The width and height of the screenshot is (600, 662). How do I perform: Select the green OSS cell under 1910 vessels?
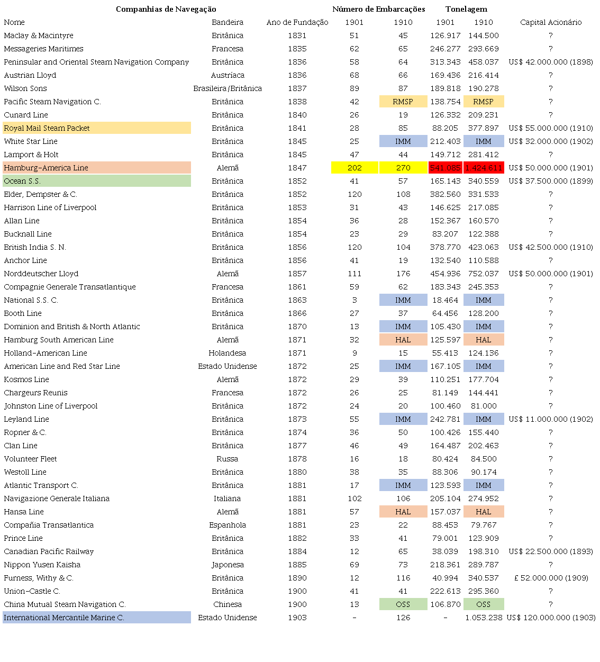[403, 604]
